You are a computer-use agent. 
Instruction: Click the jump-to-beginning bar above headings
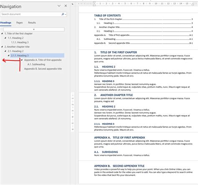(34, 30)
